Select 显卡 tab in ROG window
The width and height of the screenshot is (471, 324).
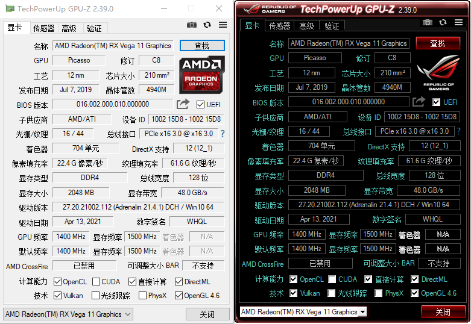click(x=252, y=25)
